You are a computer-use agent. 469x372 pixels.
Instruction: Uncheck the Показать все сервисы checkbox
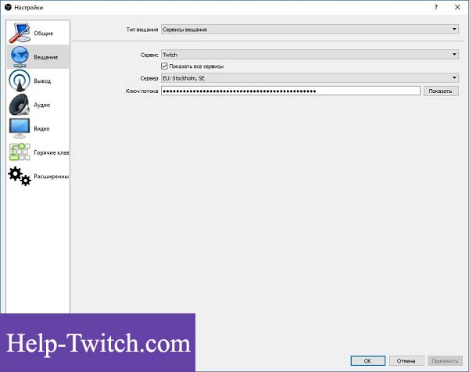[164, 66]
